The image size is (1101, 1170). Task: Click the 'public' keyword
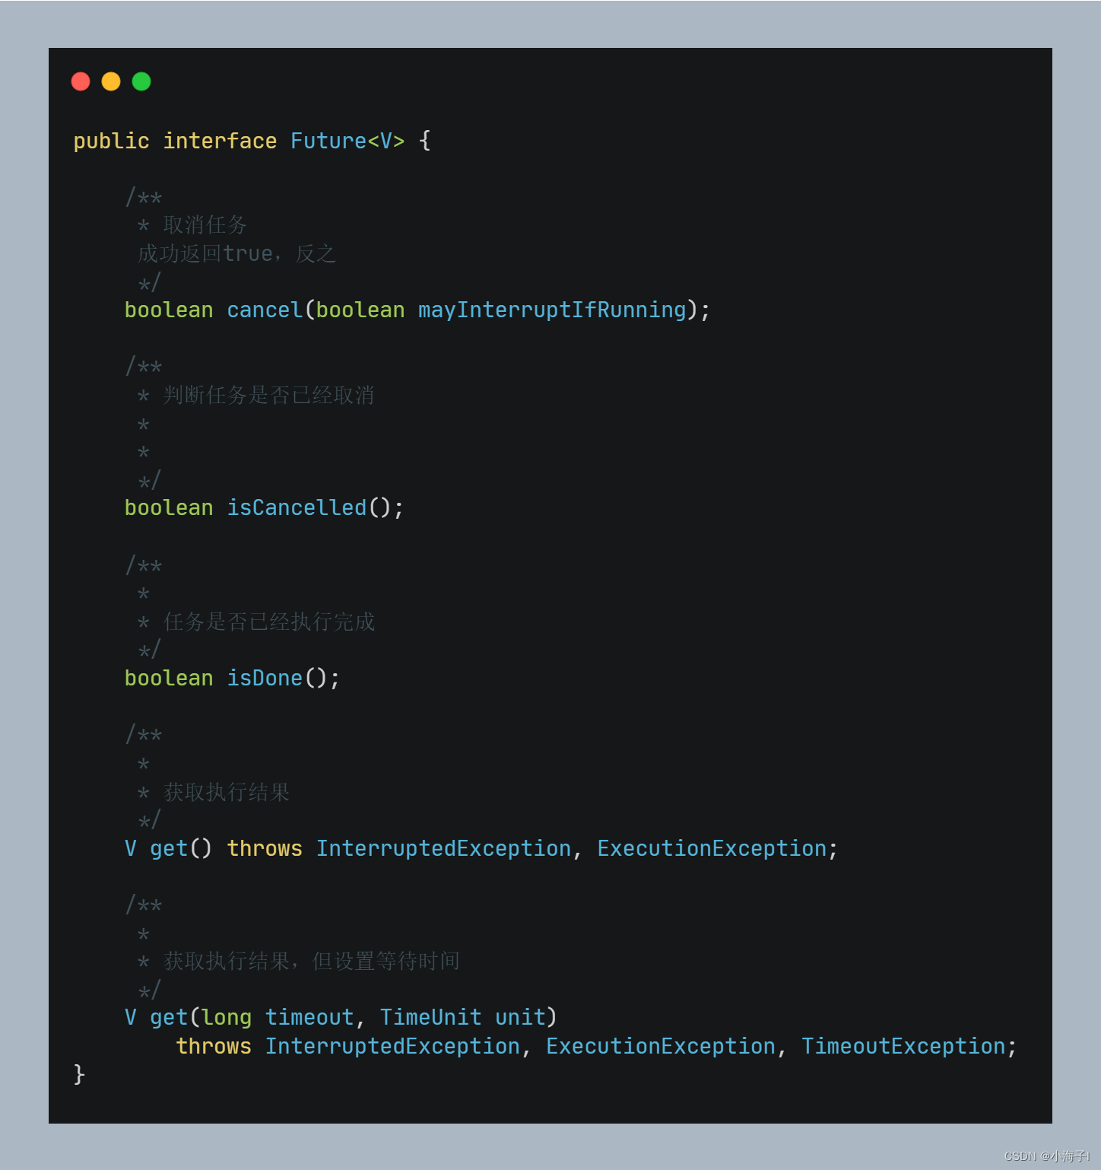point(111,141)
